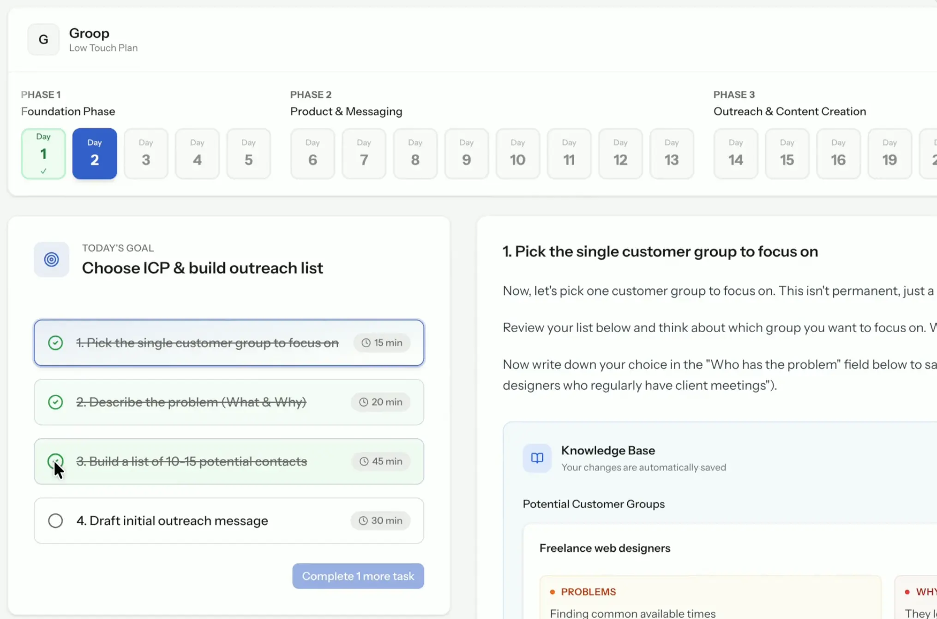Click the clock icon on the 30 min badge

363,521
